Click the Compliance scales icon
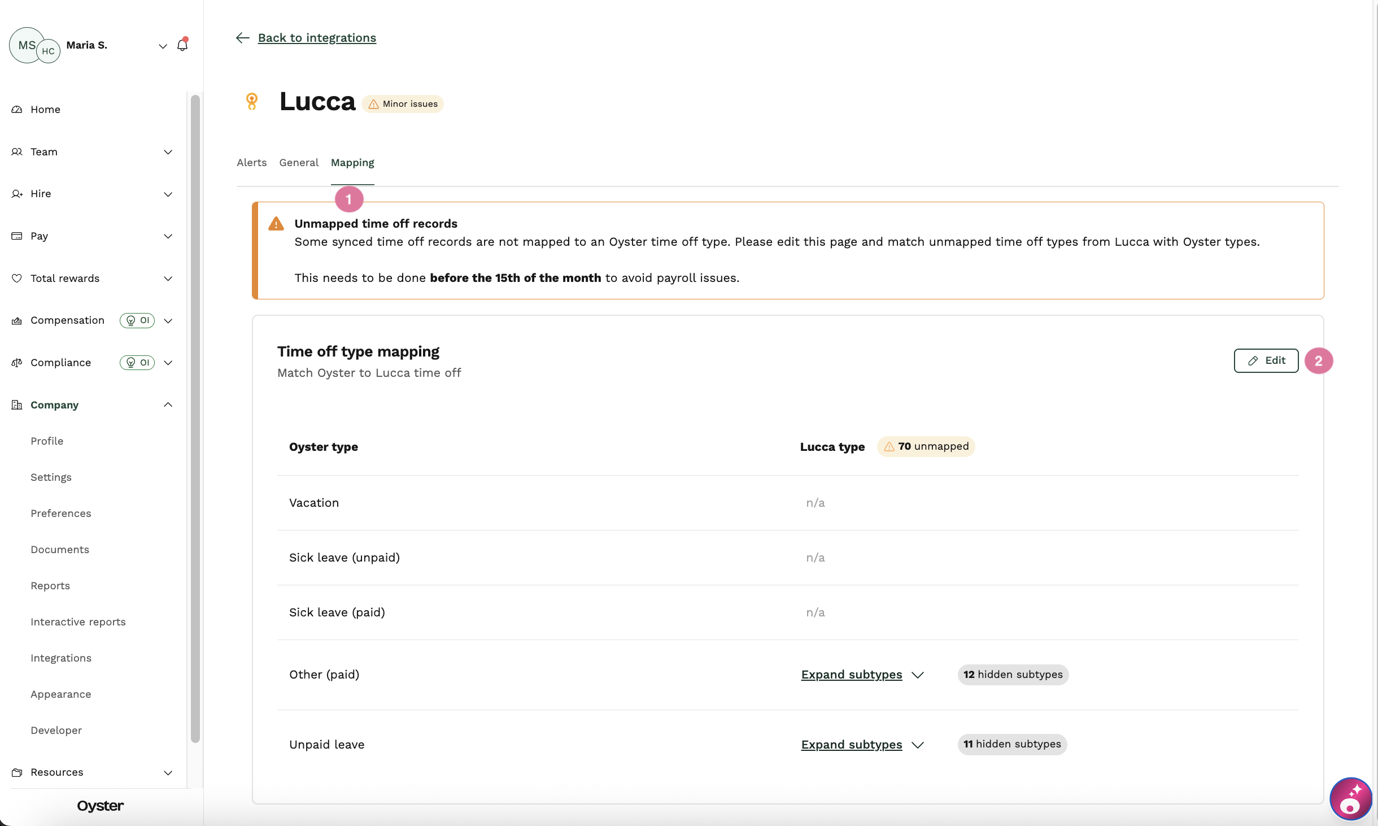Image resolution: width=1378 pixels, height=826 pixels. click(x=17, y=363)
